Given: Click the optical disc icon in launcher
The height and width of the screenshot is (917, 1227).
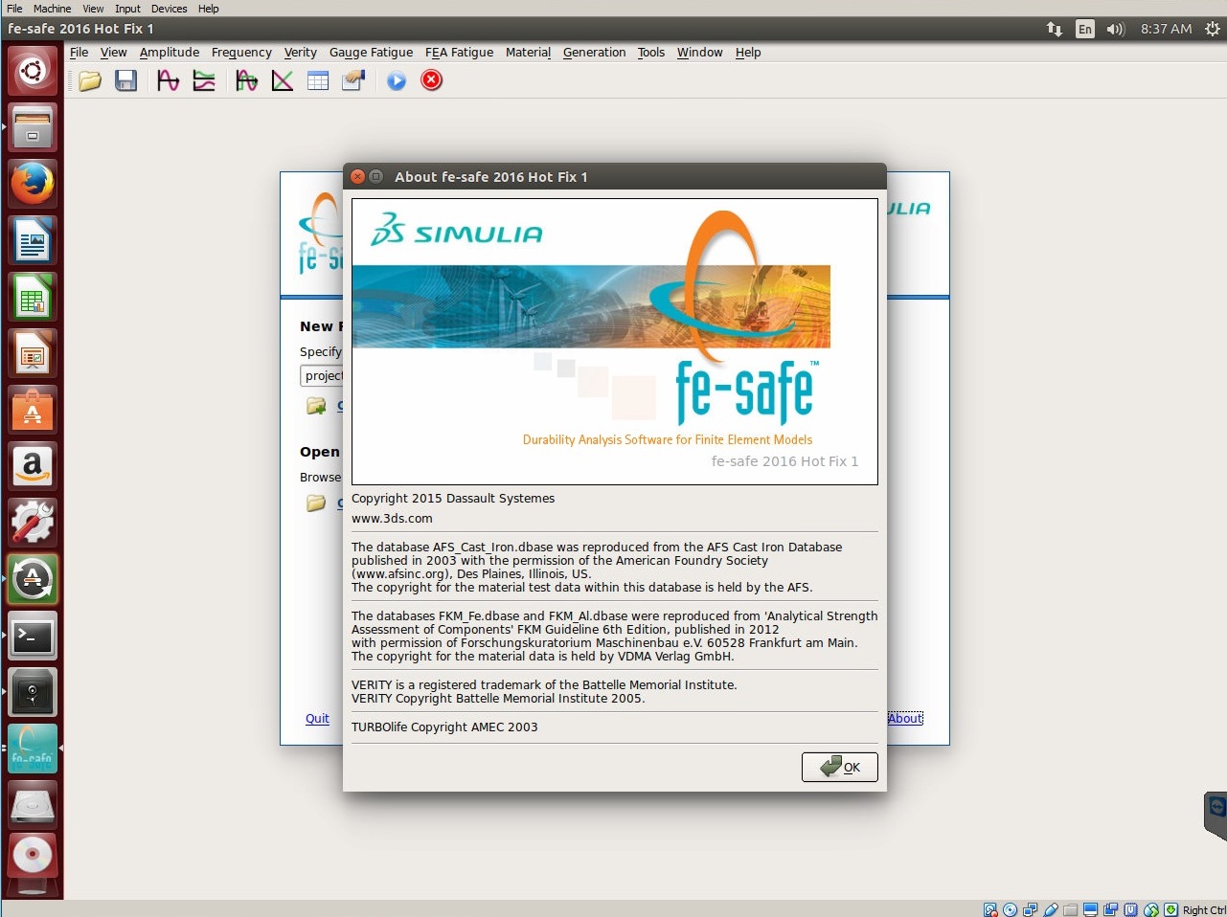Looking at the screenshot, I should click(x=33, y=854).
